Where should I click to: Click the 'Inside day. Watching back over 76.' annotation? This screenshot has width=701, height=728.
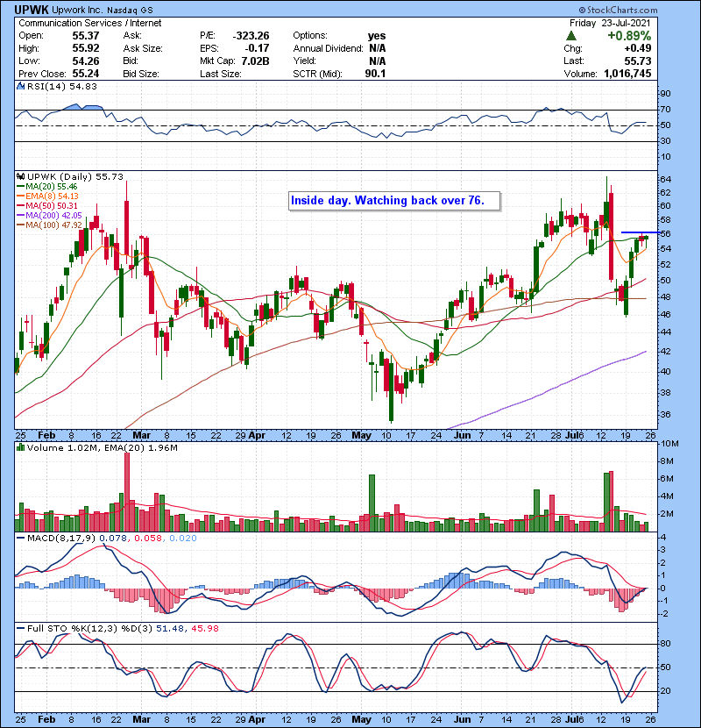click(394, 201)
